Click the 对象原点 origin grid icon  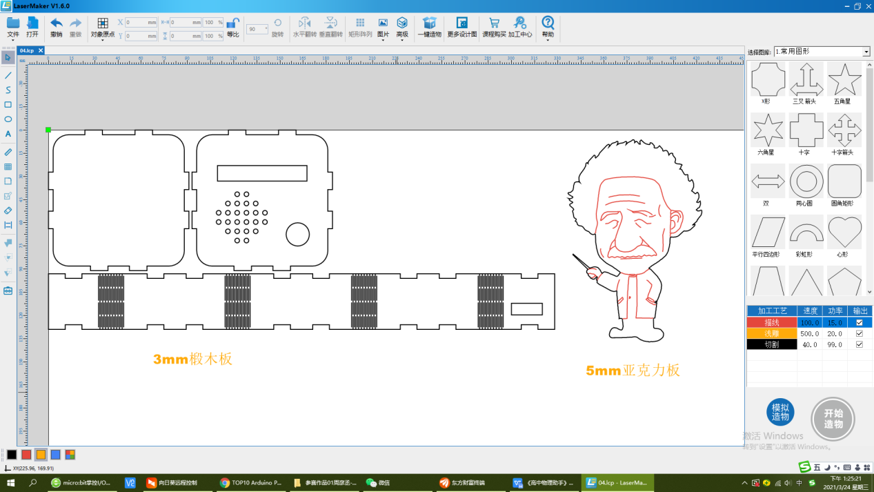tap(103, 23)
